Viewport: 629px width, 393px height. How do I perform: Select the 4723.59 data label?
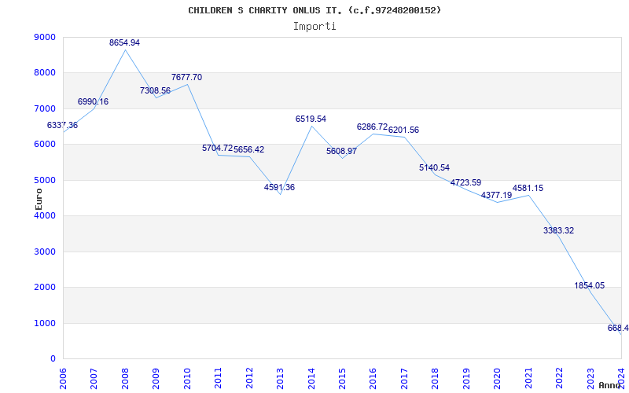pos(465,183)
